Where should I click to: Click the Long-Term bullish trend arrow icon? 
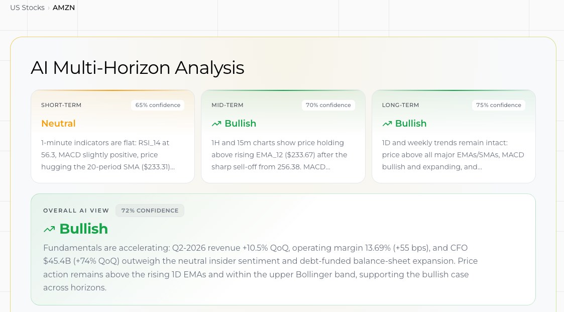387,124
